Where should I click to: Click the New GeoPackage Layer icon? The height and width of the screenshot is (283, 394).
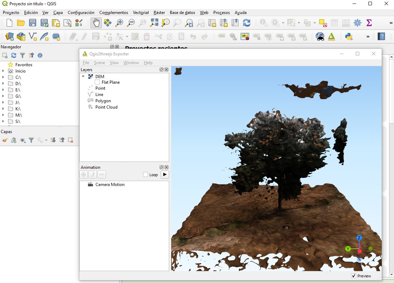(x=21, y=36)
